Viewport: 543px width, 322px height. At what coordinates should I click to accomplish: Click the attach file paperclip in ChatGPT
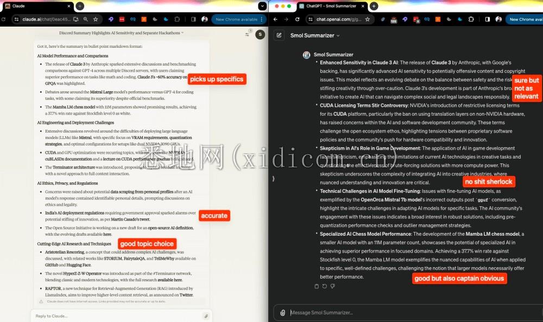(x=282, y=312)
